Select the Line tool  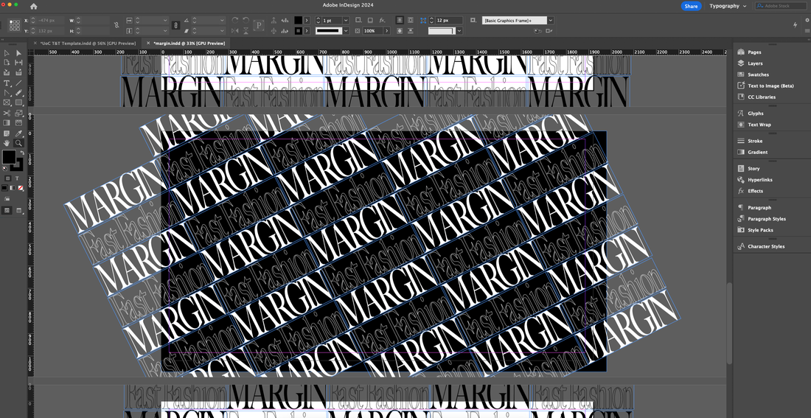click(18, 83)
